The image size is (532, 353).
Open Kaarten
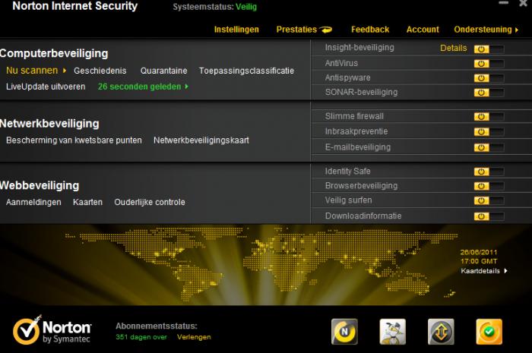point(87,202)
